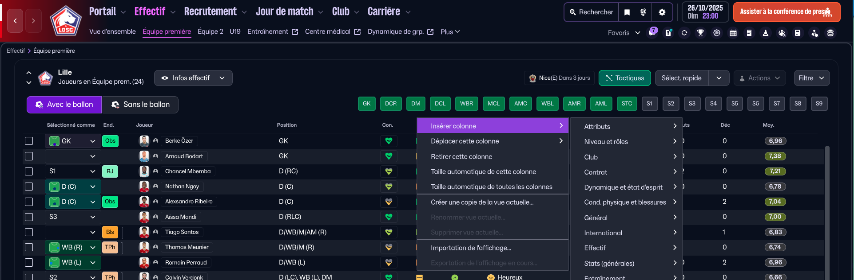Click the STC green position slot
This screenshot has height=280, width=854.
click(x=627, y=104)
